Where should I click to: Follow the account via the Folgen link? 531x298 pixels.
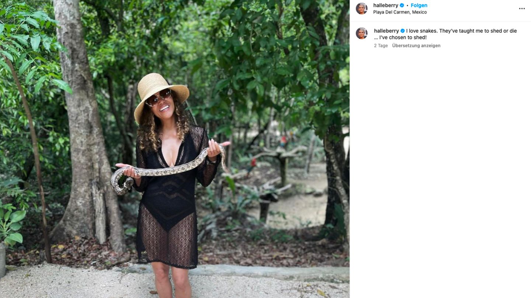[419, 6]
